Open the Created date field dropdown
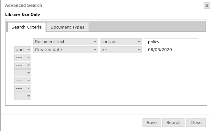 pyautogui.click(x=66, y=50)
